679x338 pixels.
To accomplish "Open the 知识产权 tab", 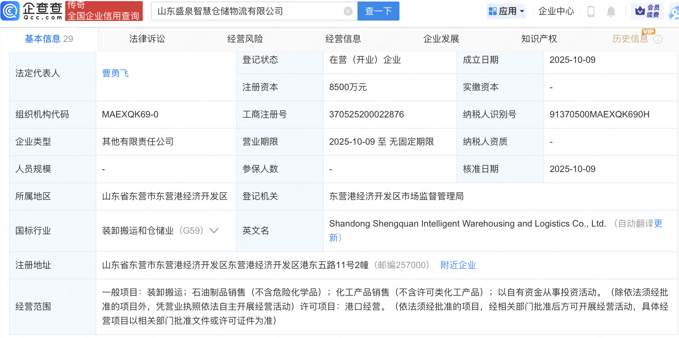I will [539, 39].
